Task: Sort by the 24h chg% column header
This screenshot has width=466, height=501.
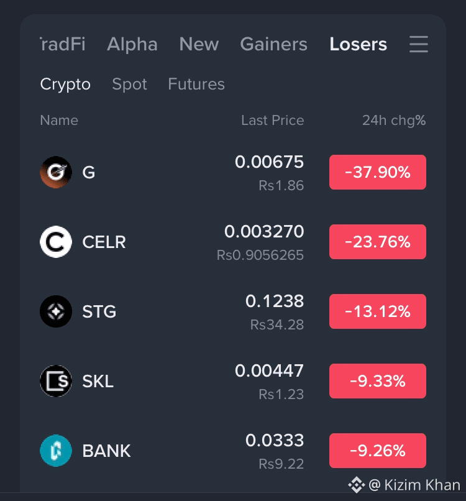Action: click(x=394, y=121)
